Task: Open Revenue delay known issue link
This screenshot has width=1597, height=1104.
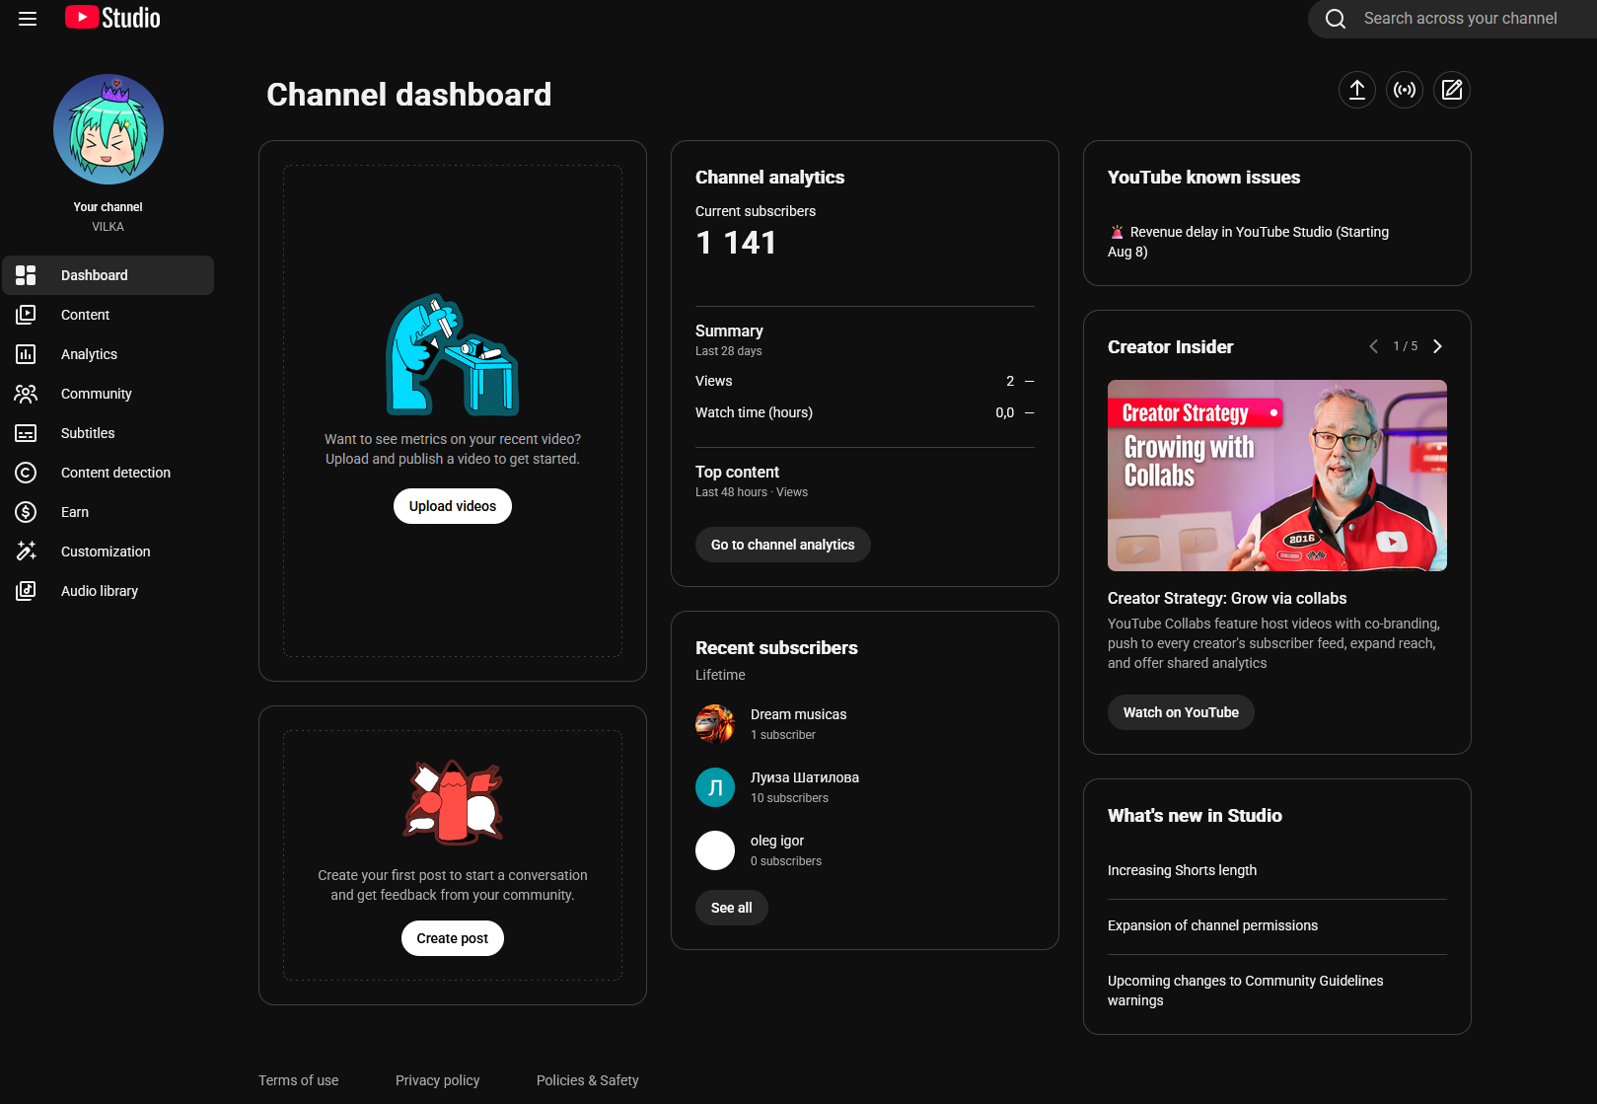Action: click(1249, 242)
